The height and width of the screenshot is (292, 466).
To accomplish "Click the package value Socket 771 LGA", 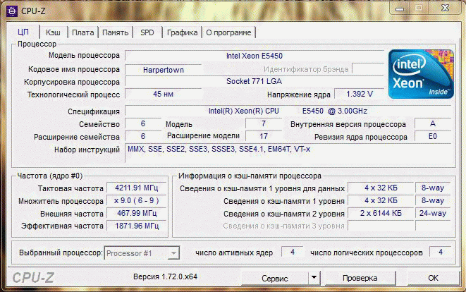I will point(255,81).
